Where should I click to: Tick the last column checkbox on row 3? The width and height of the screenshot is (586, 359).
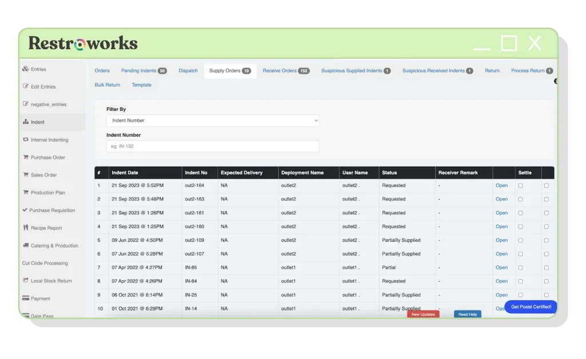click(547, 213)
